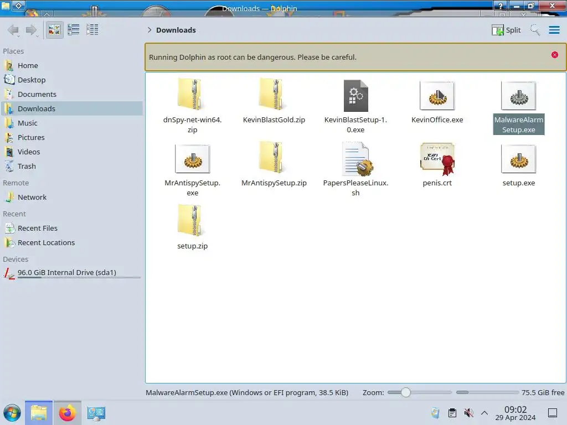567x425 pixels.
Task: Select setup.zip archive icon
Action: (192, 221)
